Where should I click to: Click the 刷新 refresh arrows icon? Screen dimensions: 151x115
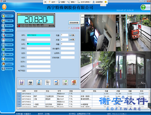(x=39, y=83)
